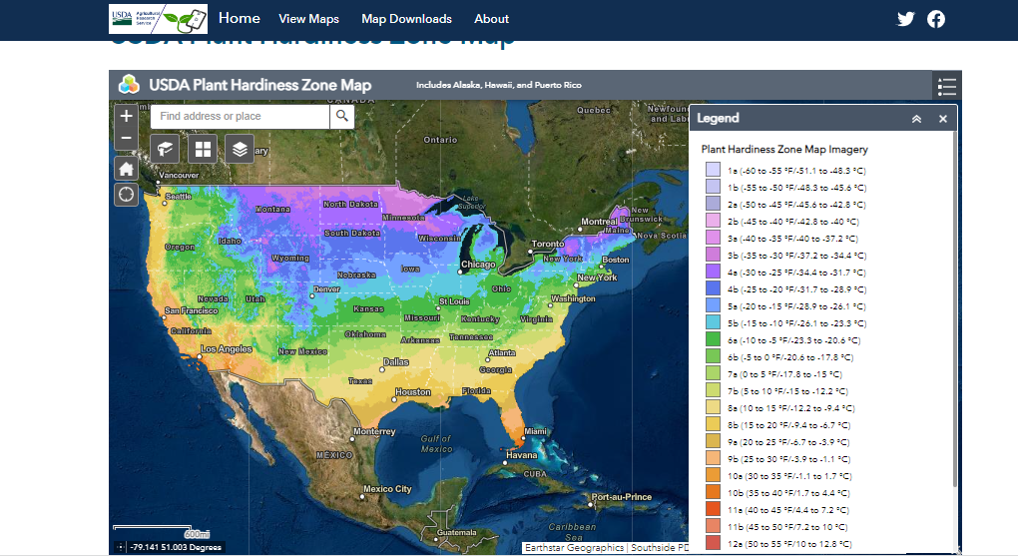The width and height of the screenshot is (1018, 559).
Task: Click the zone 1a color swatch
Action: coord(713,170)
